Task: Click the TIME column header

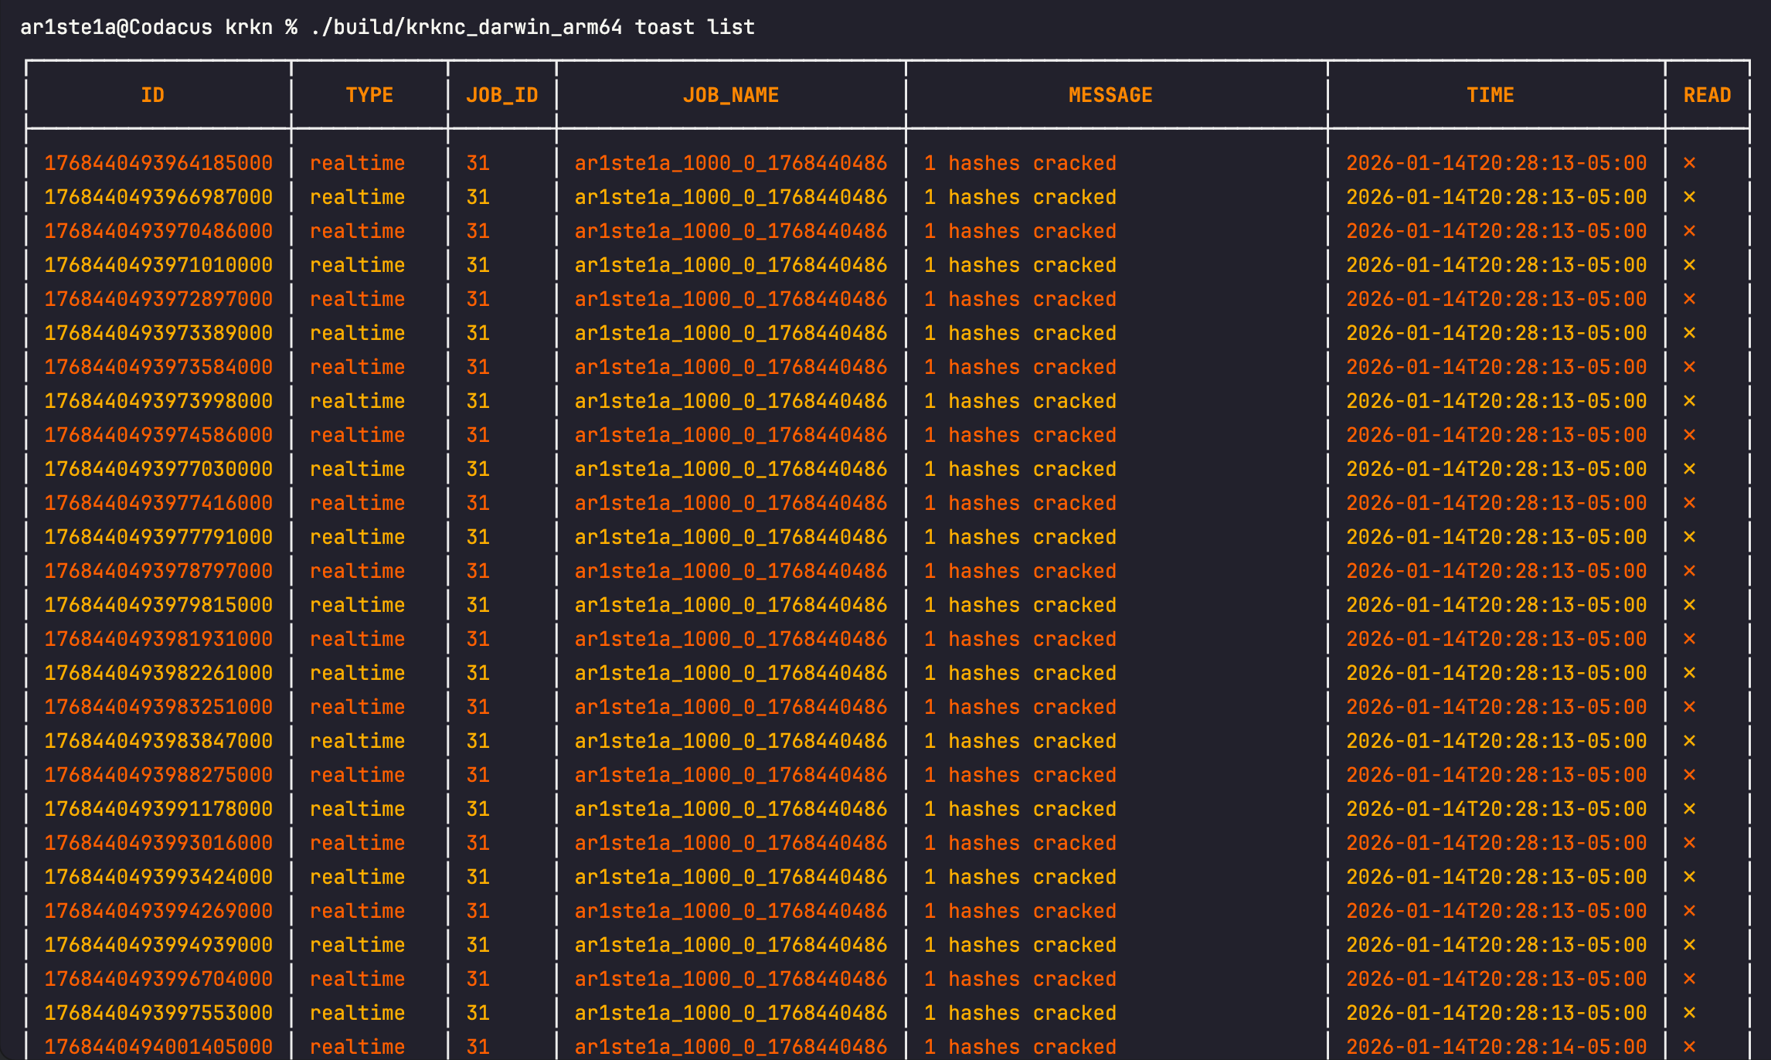Action: 1490,95
